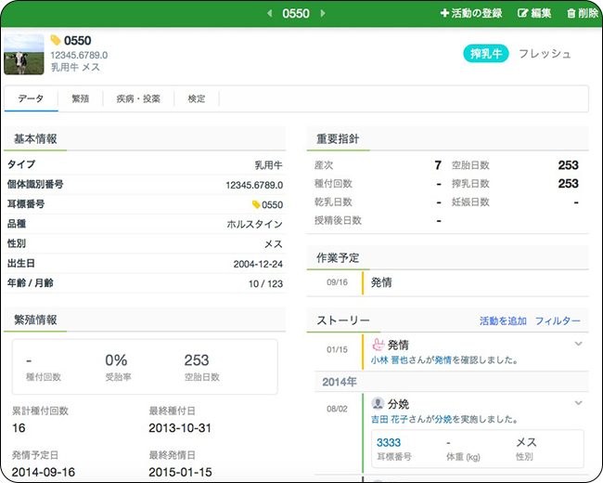Viewport: 603px width, 483px height.
Task: Go to next cow using right arrow
Action: click(x=323, y=14)
